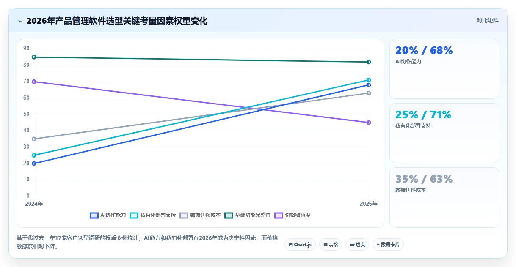Image resolution: width=516 pixels, height=267 pixels.
Task: Click the 2024年 x-axis label
Action: pyautogui.click(x=34, y=204)
